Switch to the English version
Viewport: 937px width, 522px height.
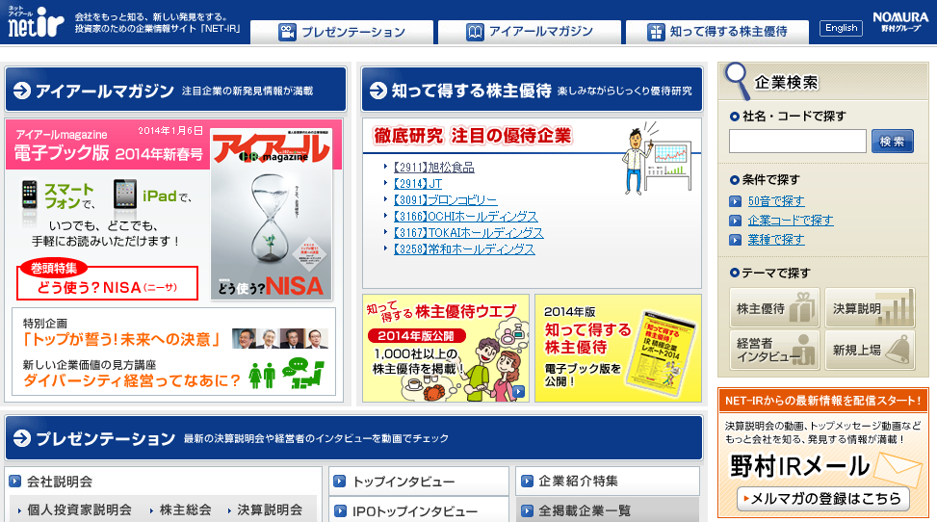point(841,28)
